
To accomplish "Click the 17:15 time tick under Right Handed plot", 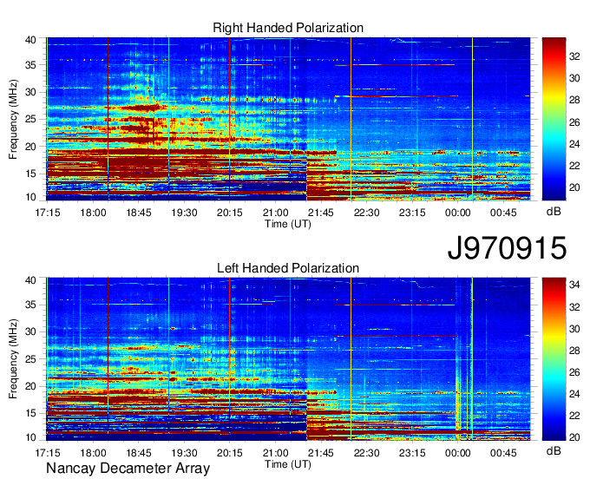I will tap(48, 213).
